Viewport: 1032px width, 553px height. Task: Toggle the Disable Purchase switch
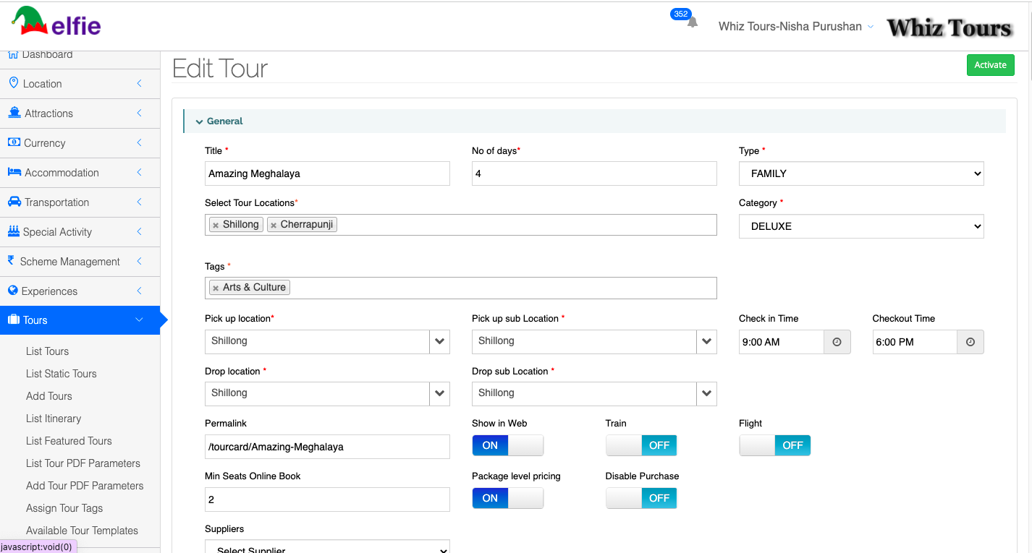click(641, 498)
